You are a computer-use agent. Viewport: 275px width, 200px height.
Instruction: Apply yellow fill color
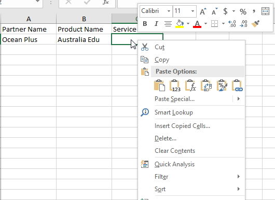180,24
